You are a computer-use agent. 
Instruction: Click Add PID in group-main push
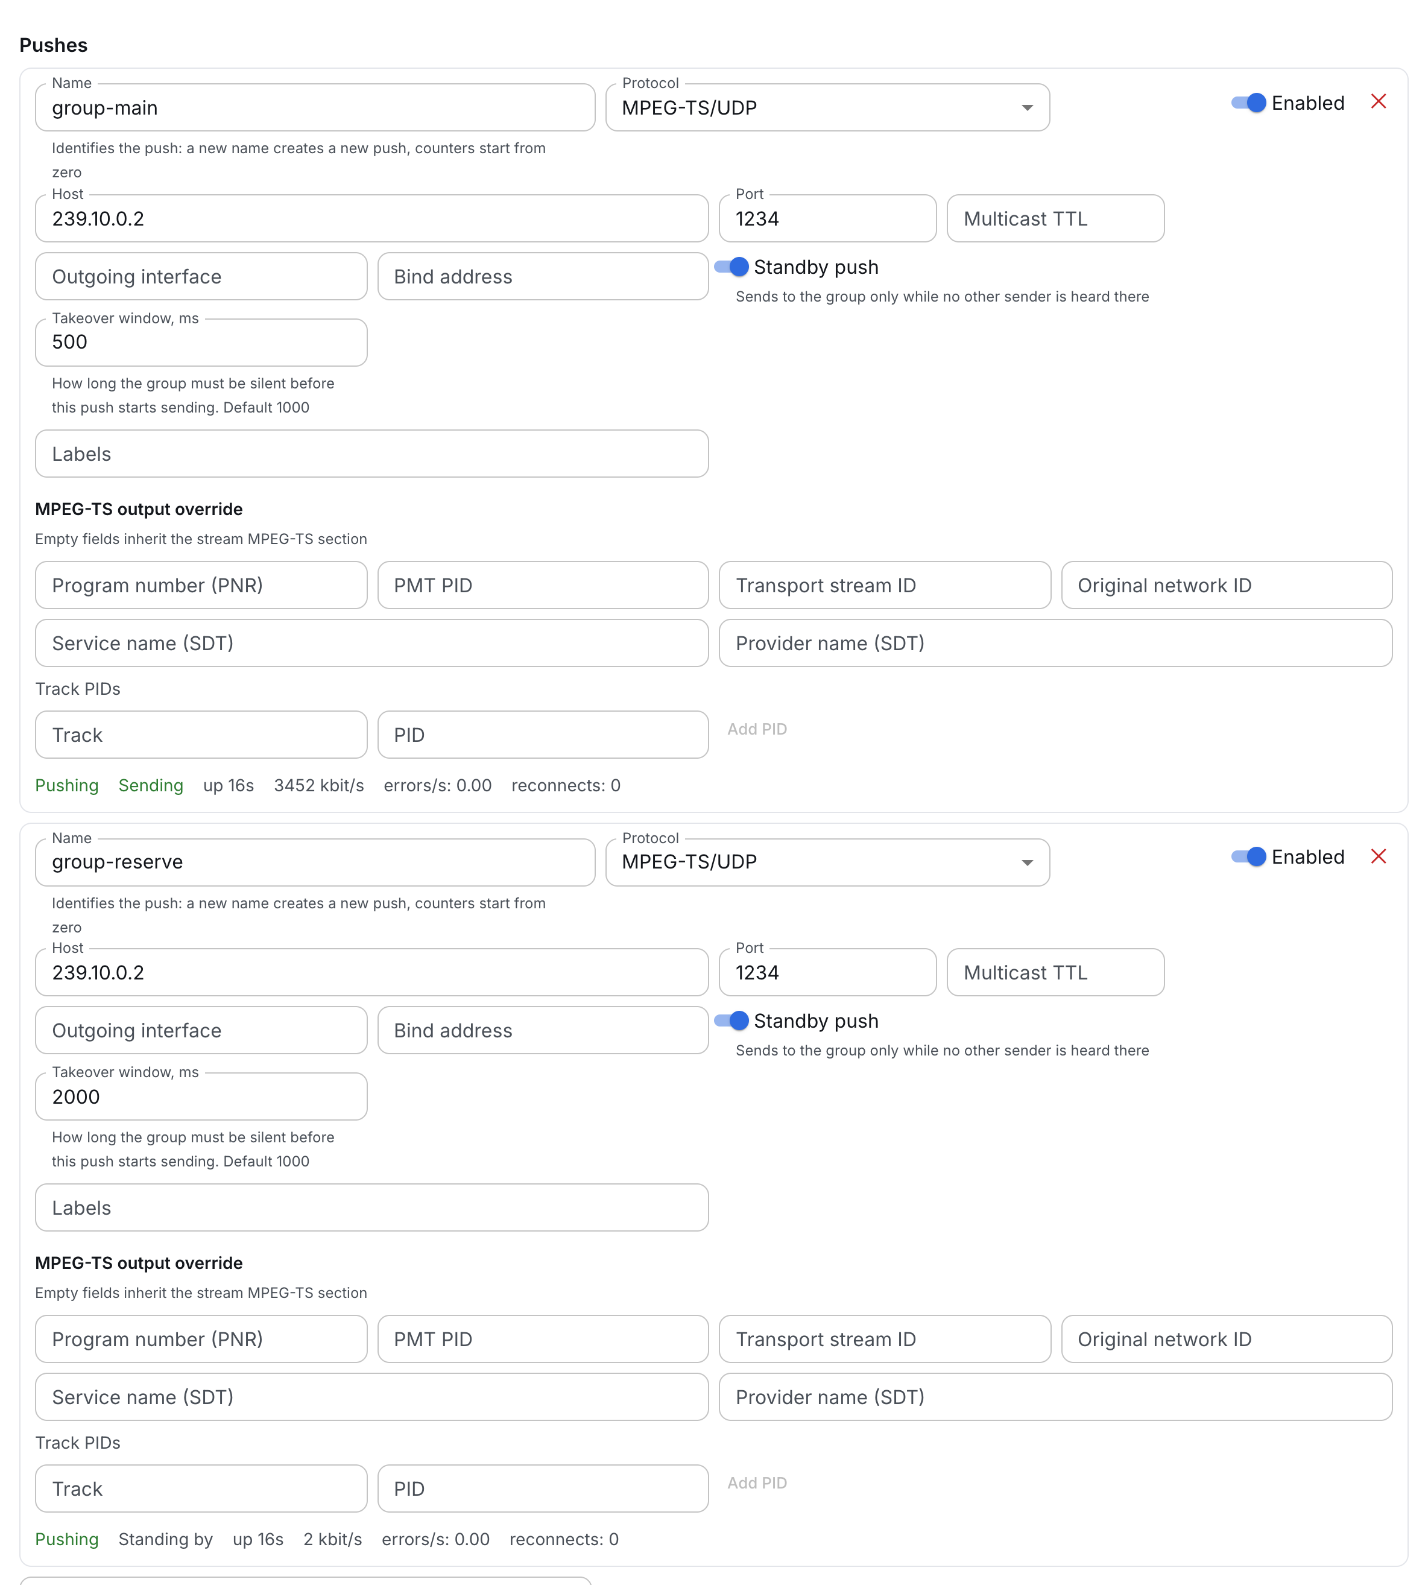[756, 729]
